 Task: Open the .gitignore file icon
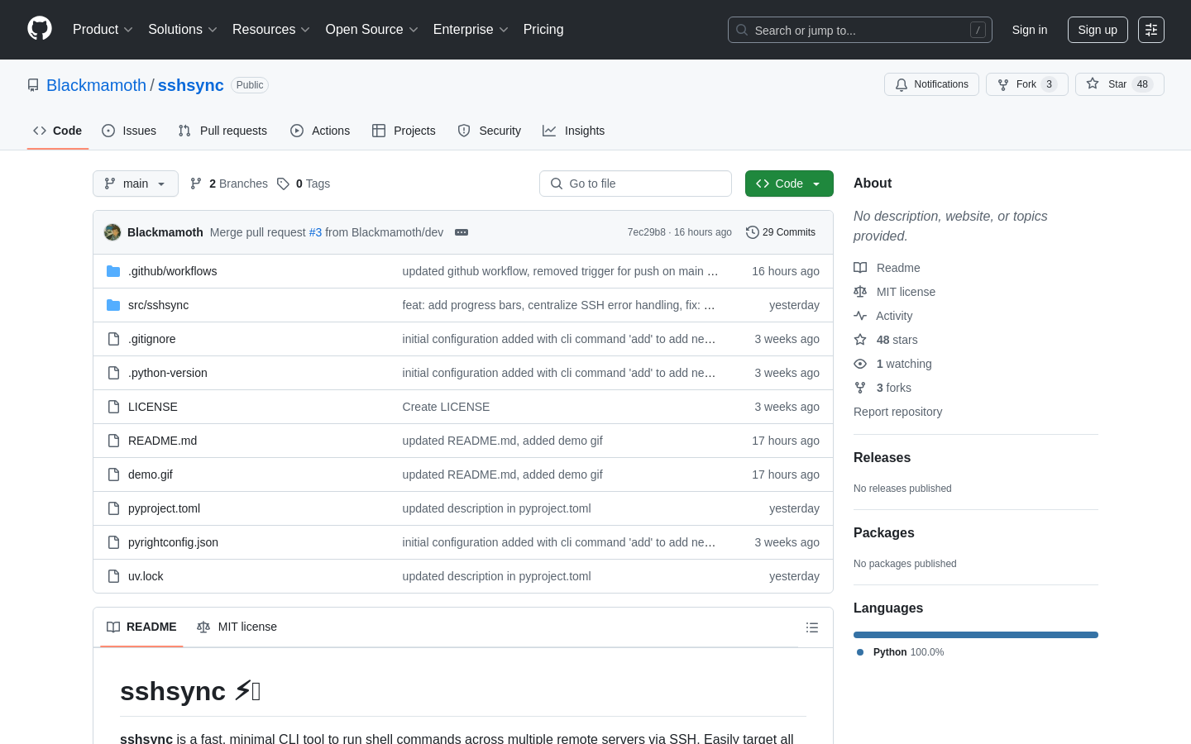[113, 339]
